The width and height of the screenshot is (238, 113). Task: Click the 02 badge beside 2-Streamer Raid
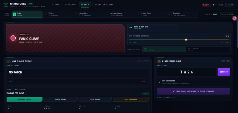(159, 61)
